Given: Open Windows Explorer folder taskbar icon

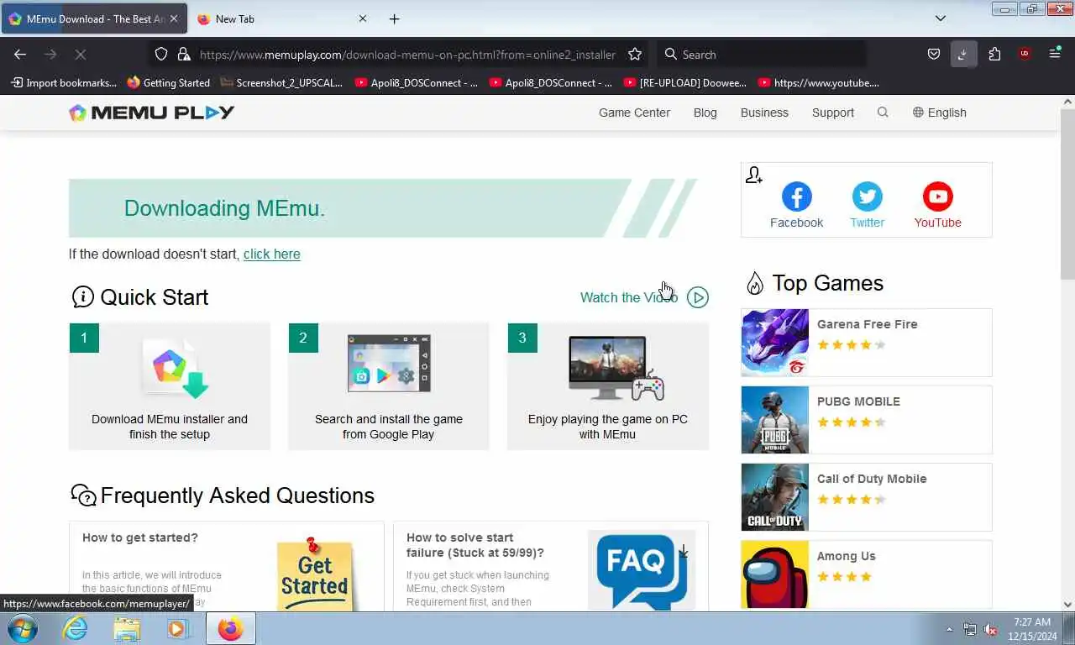Looking at the screenshot, I should point(127,628).
